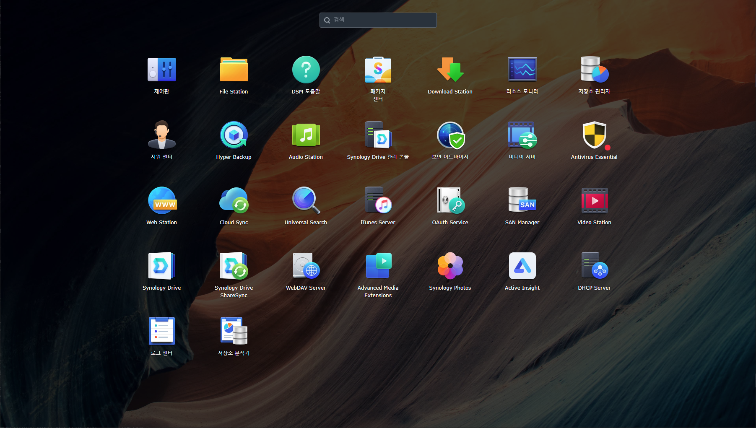Viewport: 756px width, 428px height.
Task: Open 로그 센터 log center
Action: click(162, 331)
